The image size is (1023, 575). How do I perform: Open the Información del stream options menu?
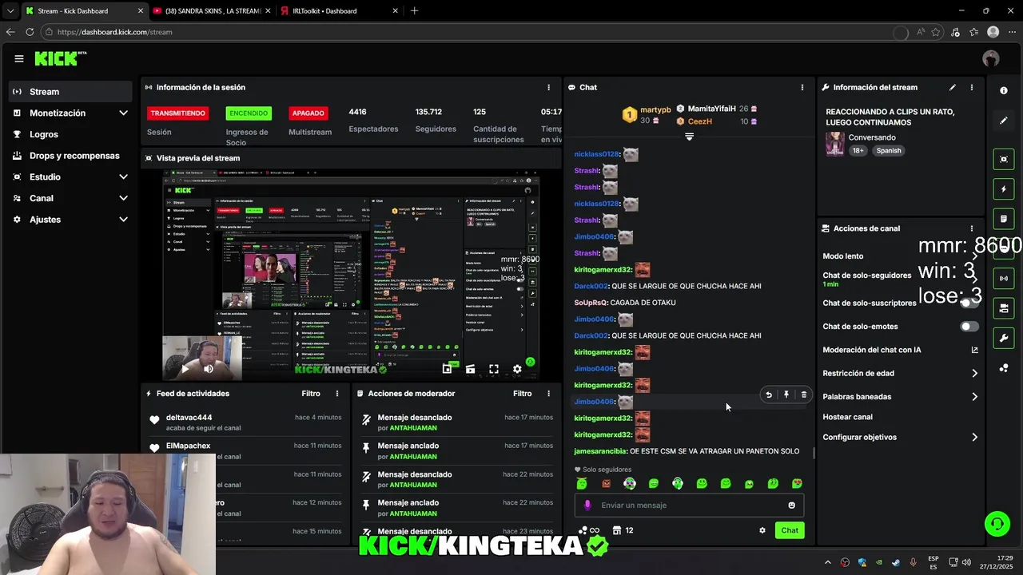pos(972,87)
